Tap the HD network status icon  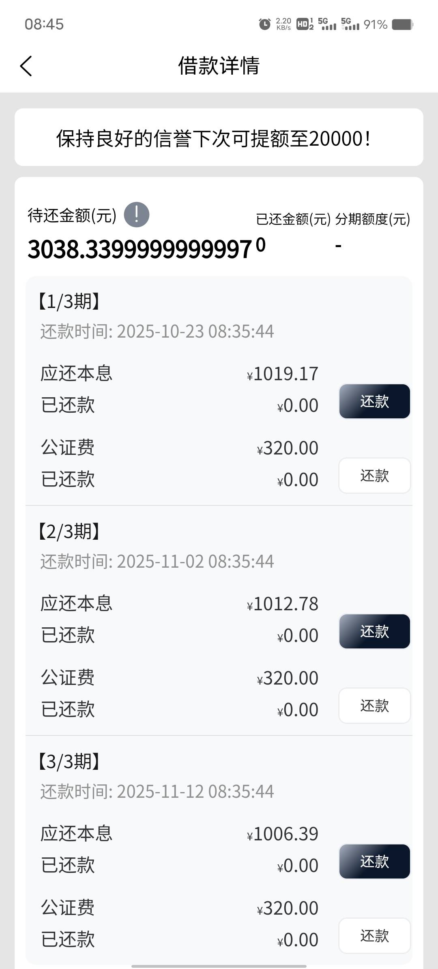305,24
